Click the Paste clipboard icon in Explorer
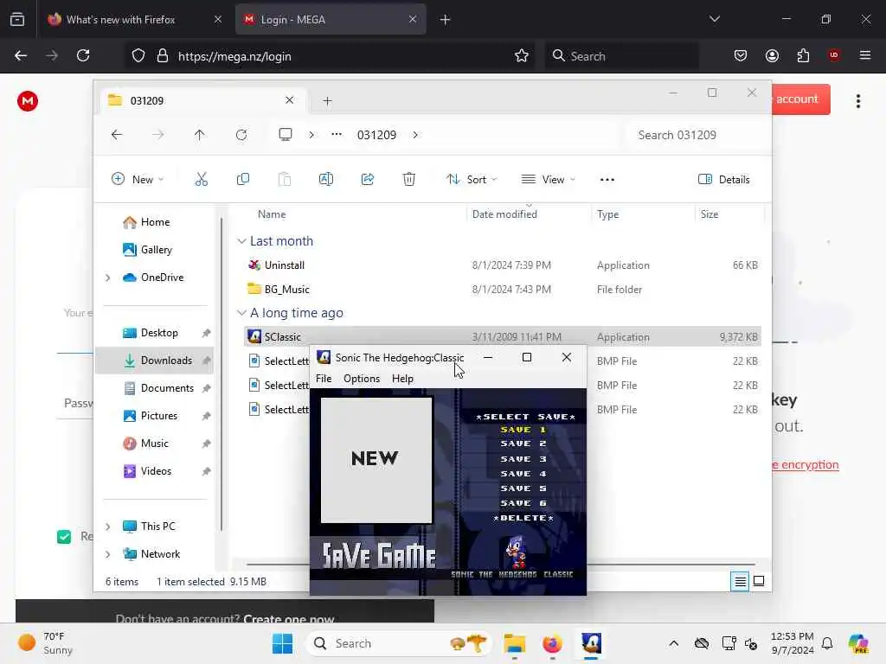This screenshot has width=886, height=664. [x=284, y=180]
